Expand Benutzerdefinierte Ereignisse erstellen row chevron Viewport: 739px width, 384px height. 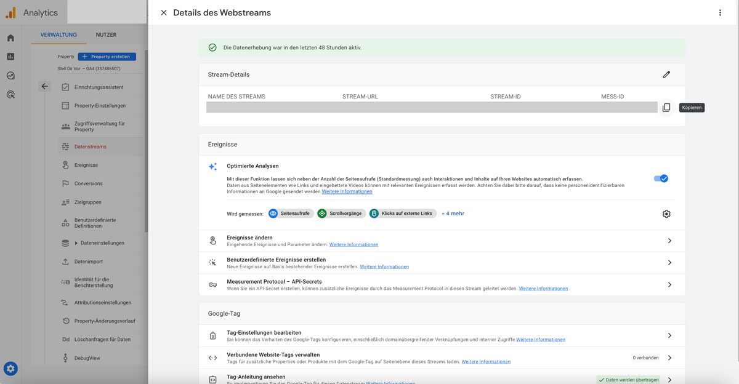click(669, 263)
